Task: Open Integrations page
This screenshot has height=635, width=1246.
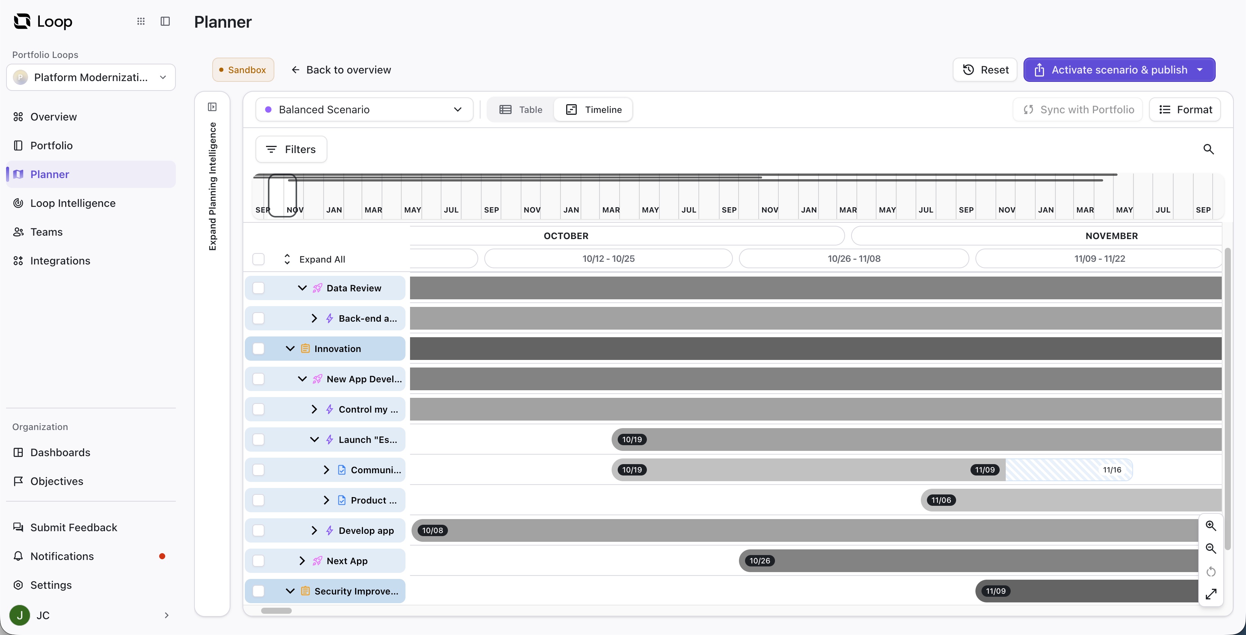Action: pos(91,261)
